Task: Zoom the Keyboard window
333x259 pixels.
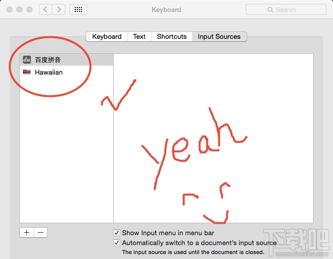Action: click(29, 9)
